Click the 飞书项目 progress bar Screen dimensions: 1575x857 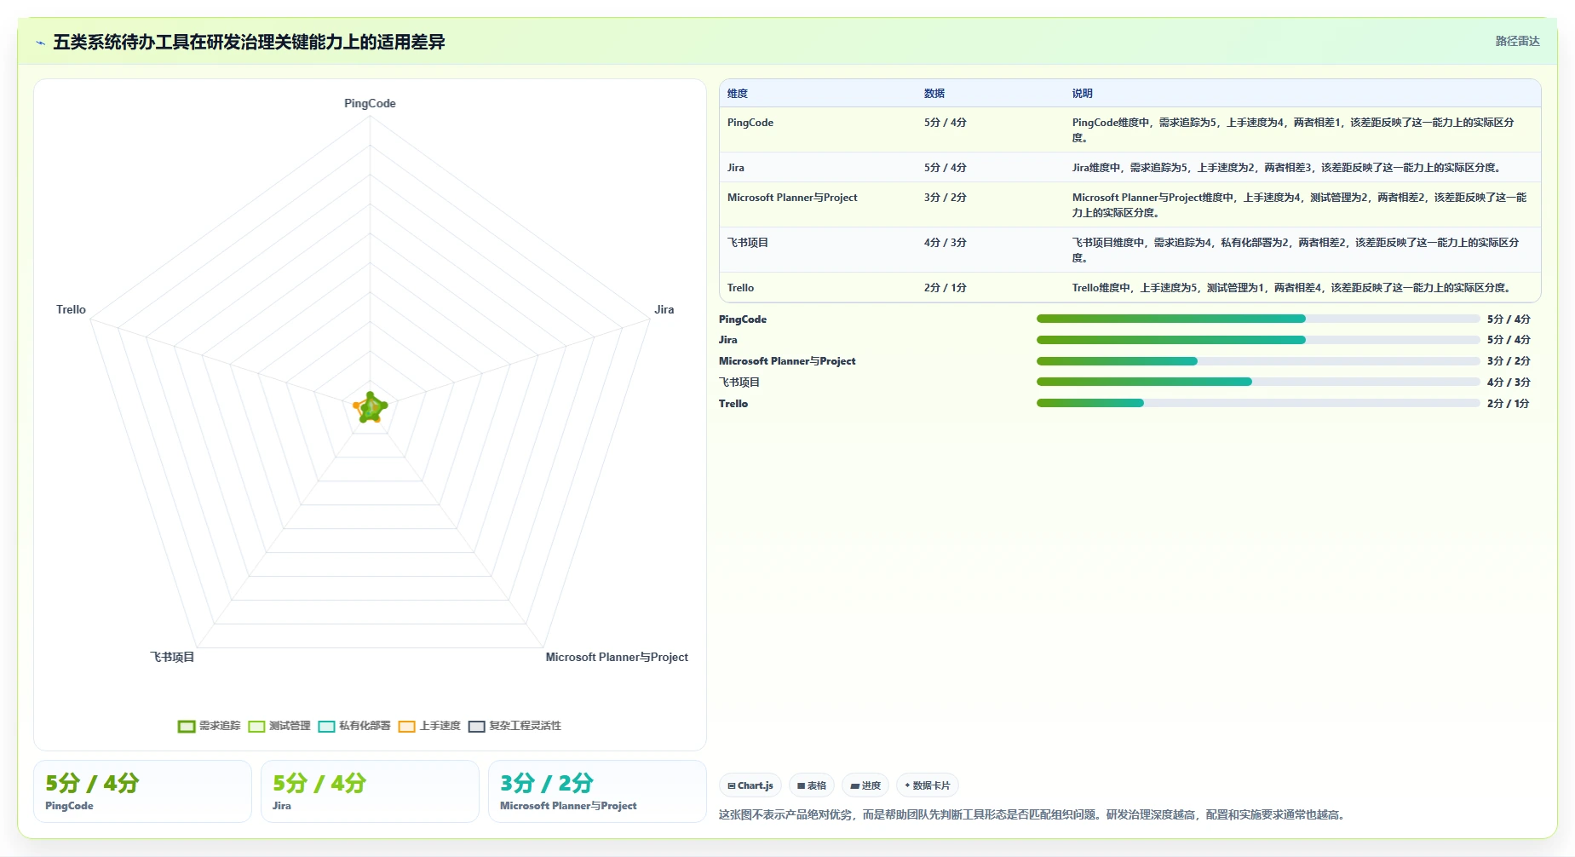click(x=1258, y=382)
